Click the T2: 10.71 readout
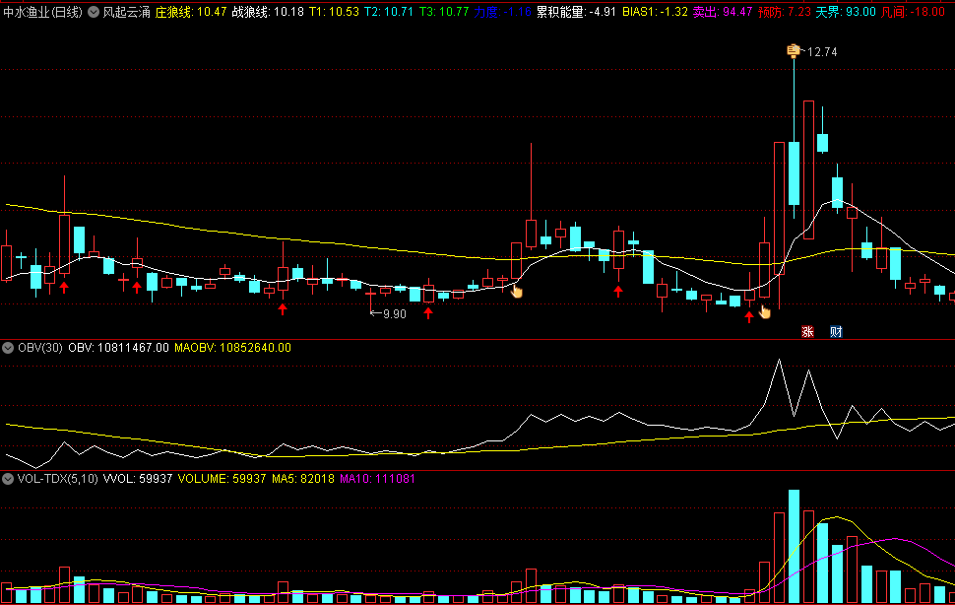 click(x=389, y=12)
